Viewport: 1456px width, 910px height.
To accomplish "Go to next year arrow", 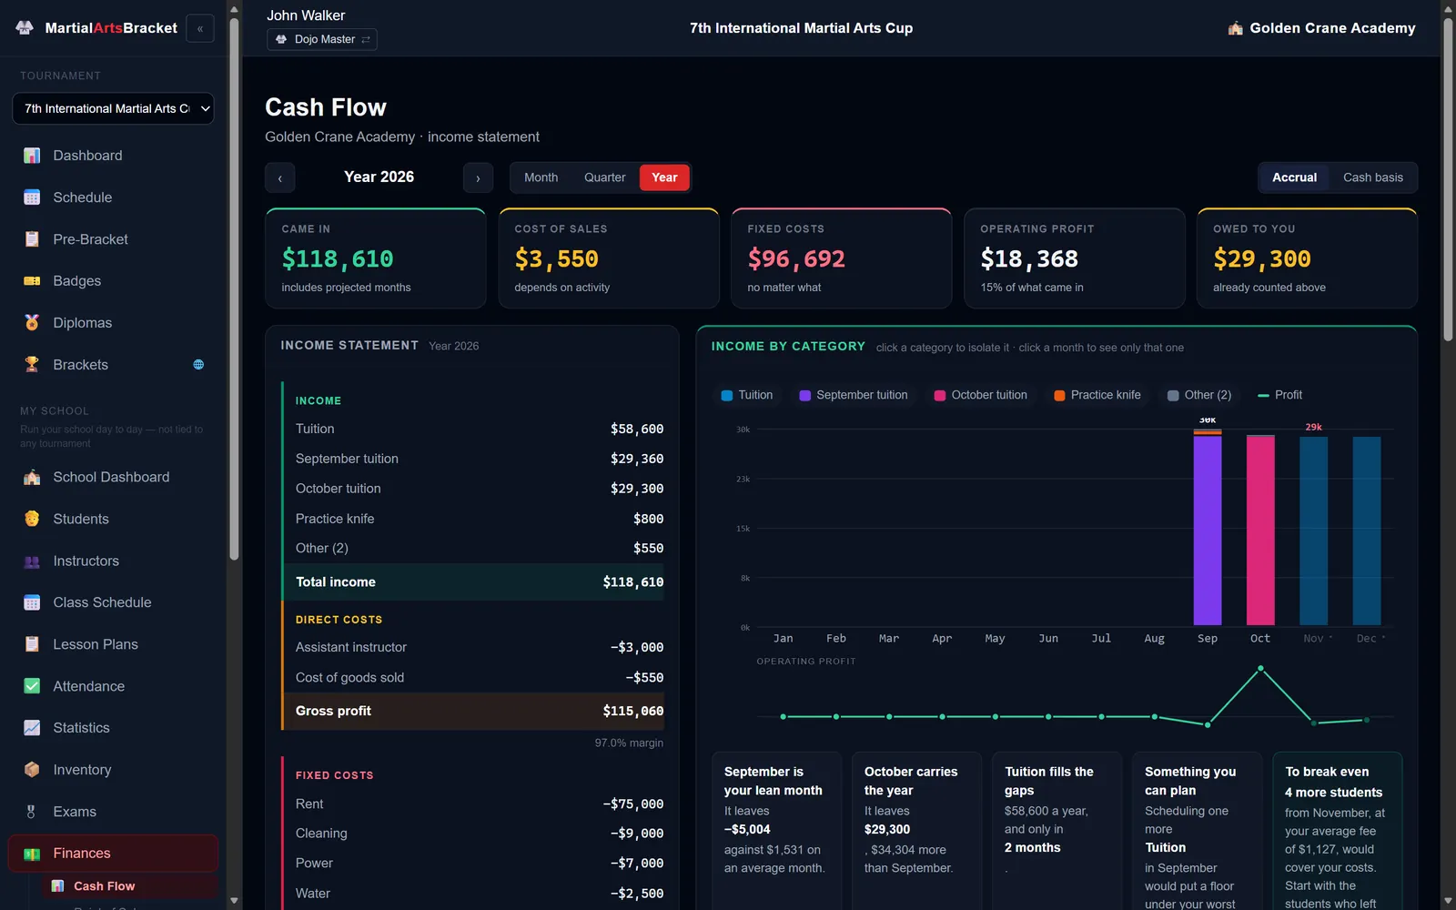I will coord(478,177).
